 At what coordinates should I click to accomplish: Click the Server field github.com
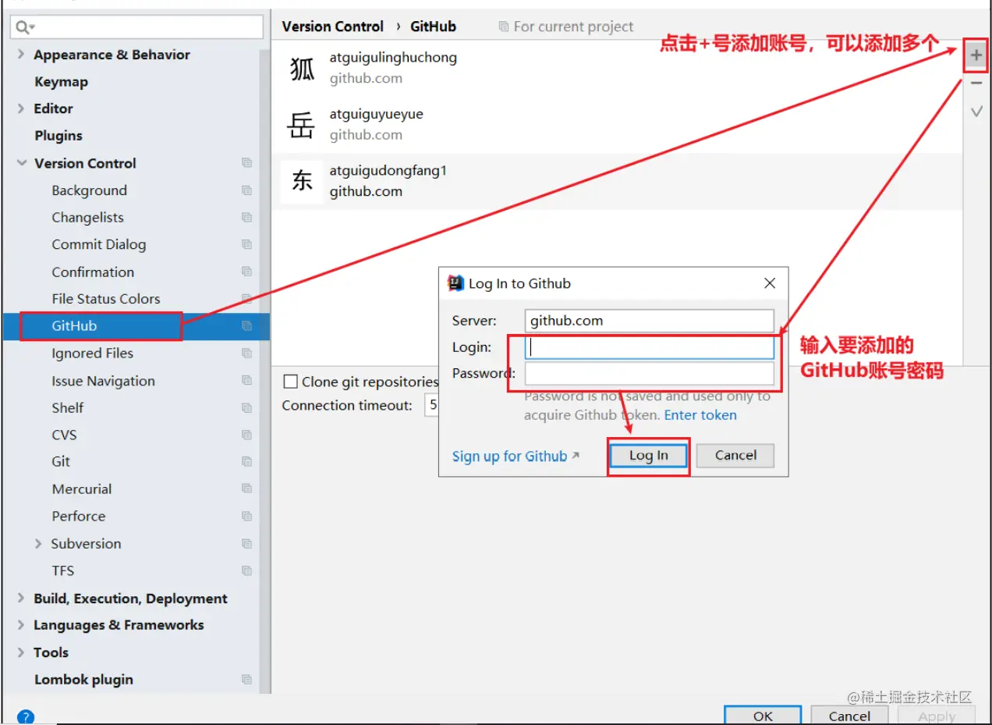650,321
